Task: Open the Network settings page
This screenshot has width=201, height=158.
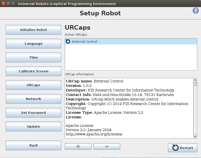Action: [x=33, y=99]
